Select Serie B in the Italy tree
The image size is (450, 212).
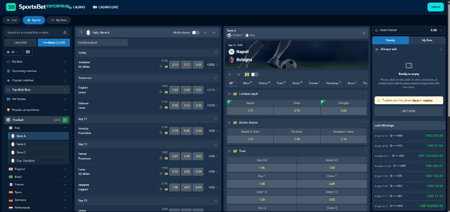pos(39,144)
